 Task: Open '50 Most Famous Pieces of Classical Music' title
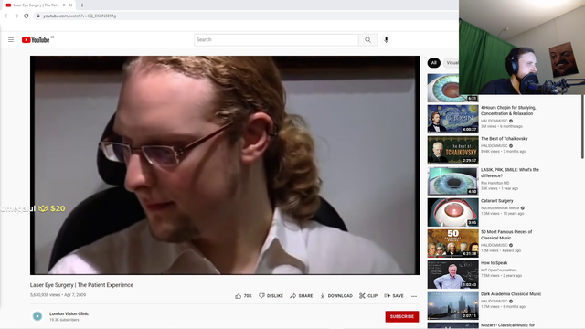(x=506, y=235)
